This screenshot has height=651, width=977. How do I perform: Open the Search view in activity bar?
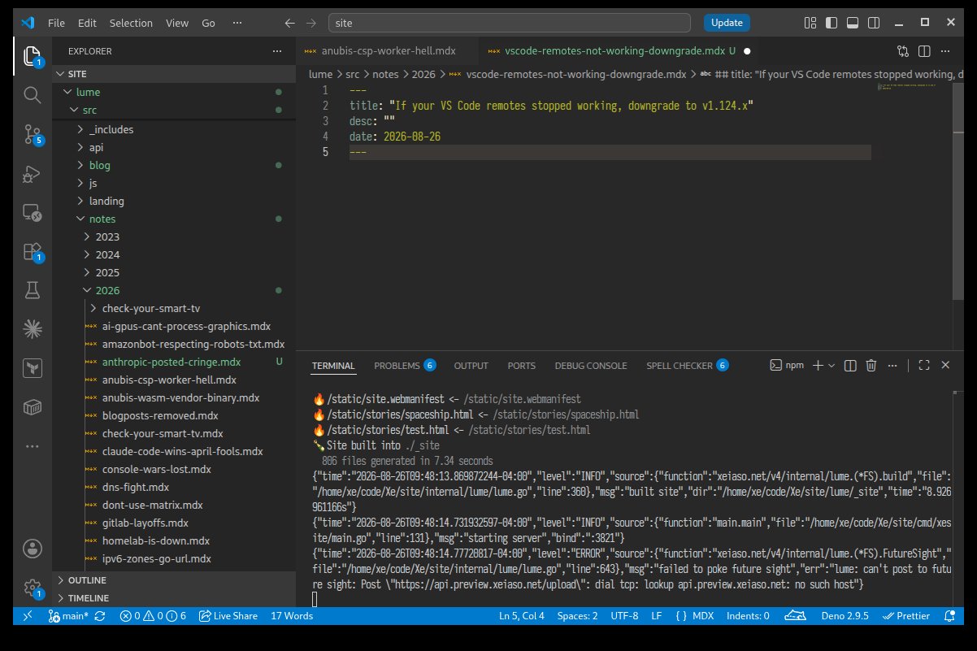[32, 95]
